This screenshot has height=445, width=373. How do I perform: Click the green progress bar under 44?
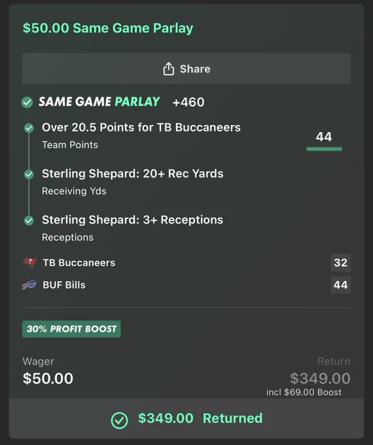(324, 149)
